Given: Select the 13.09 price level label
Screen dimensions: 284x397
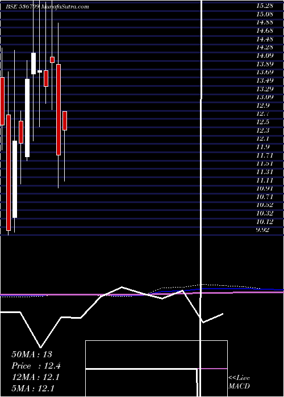Looking at the screenshot, I should click(265, 97).
